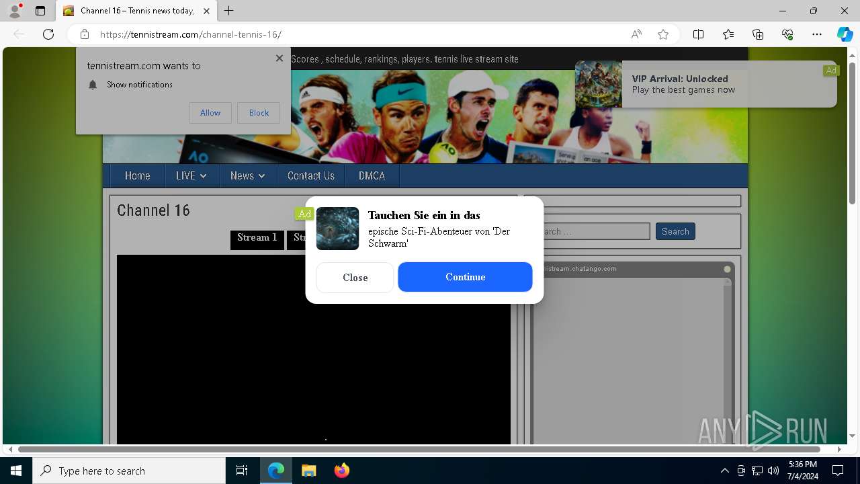Expand the LIVE dropdown menu
This screenshot has height=484, width=860.
click(x=191, y=175)
